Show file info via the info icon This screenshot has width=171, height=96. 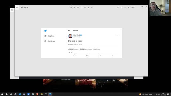coord(85,7)
